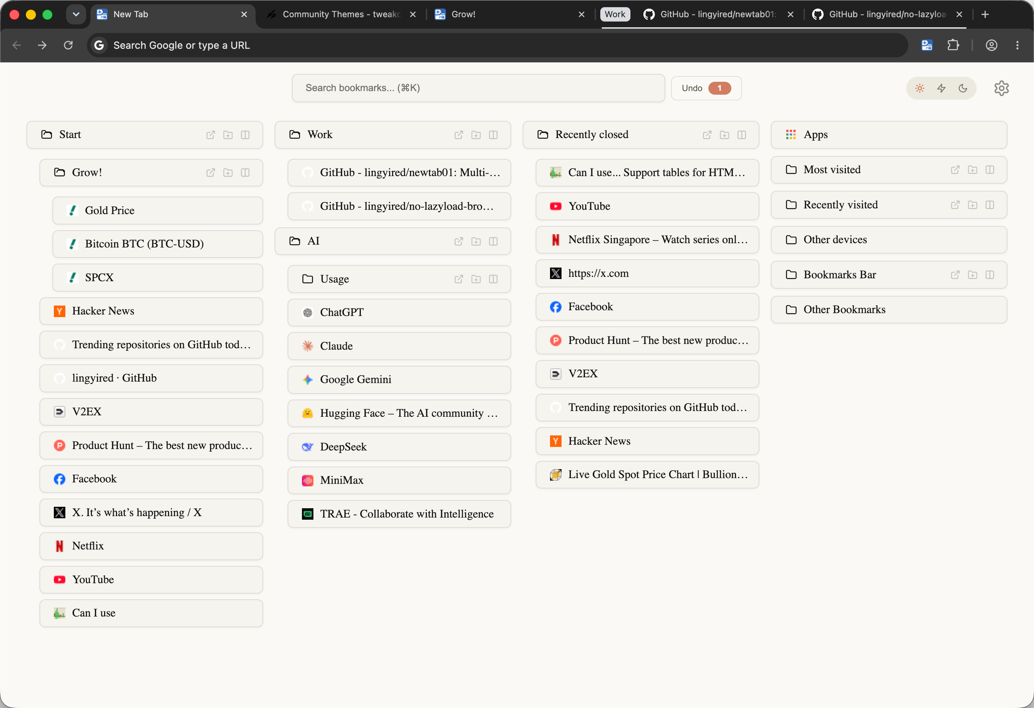Click the open-all icon on Most visited
The width and height of the screenshot is (1034, 708).
(955, 170)
